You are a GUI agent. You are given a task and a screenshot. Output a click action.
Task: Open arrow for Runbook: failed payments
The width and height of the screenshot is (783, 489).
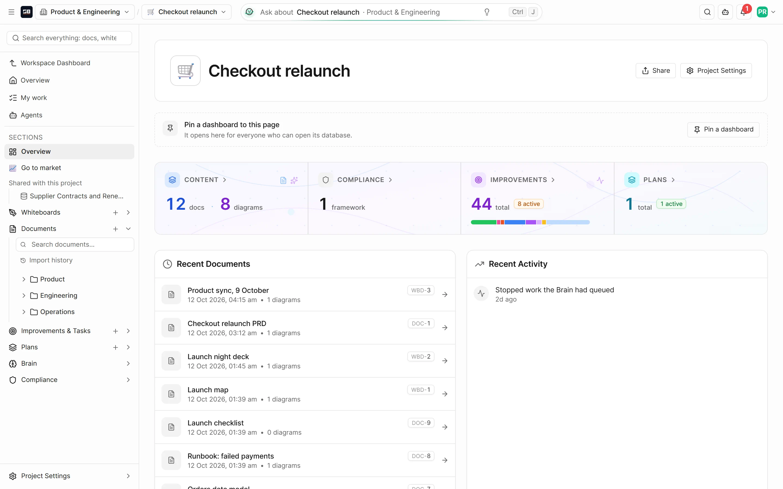click(445, 460)
